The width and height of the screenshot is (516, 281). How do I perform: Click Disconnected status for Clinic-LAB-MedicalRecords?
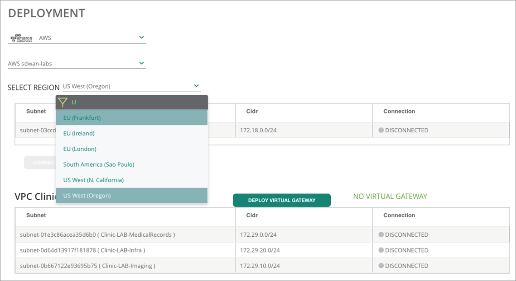coord(404,235)
